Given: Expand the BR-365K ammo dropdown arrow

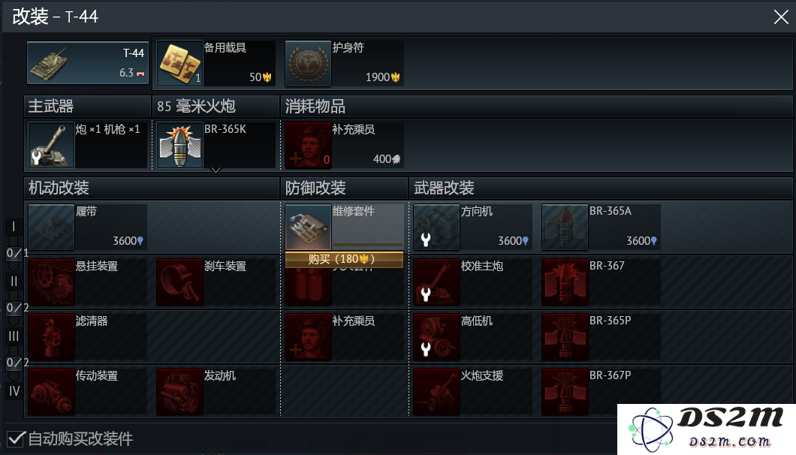Looking at the screenshot, I should (x=216, y=170).
